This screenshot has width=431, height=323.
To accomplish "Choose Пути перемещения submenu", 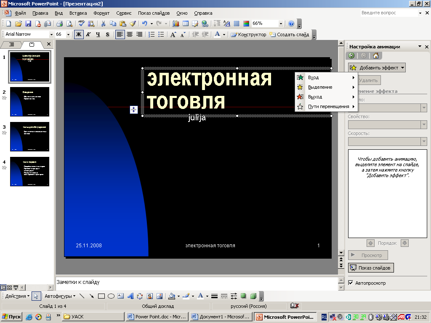I will [x=326, y=106].
